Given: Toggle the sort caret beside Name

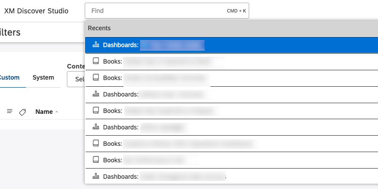Looking at the screenshot, I should [x=57, y=112].
